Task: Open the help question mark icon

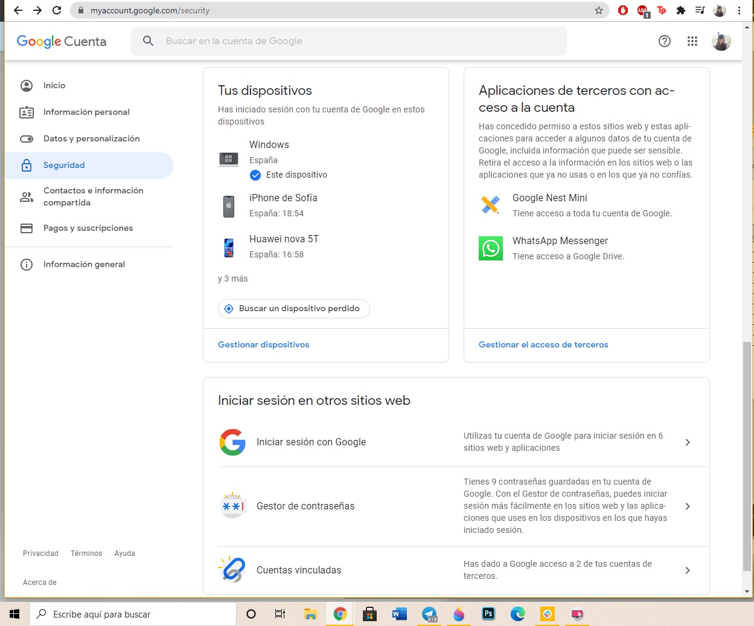Action: click(x=665, y=41)
